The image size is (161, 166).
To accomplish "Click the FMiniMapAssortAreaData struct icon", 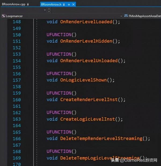I will click(126, 16).
